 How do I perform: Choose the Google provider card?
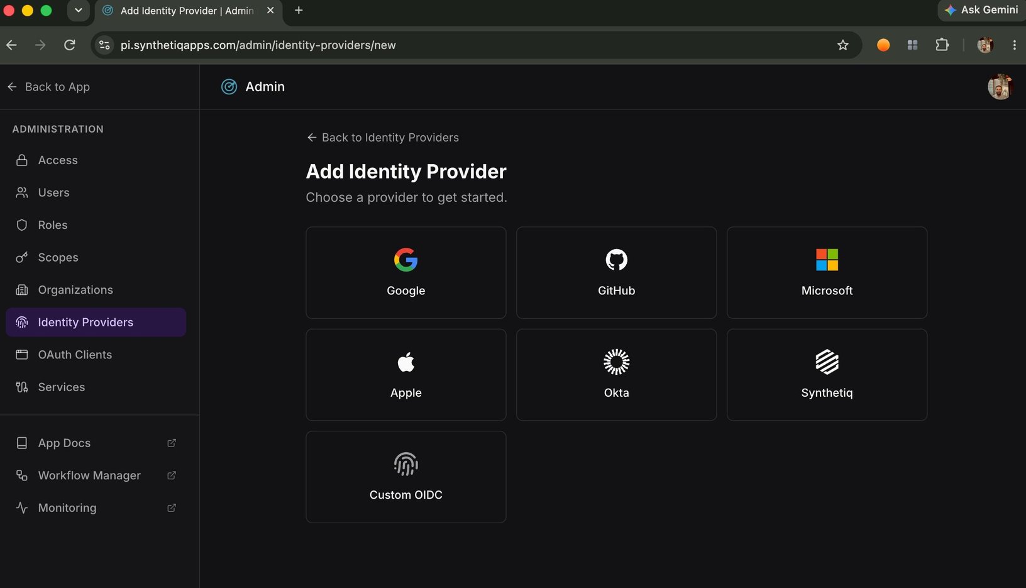tap(405, 272)
